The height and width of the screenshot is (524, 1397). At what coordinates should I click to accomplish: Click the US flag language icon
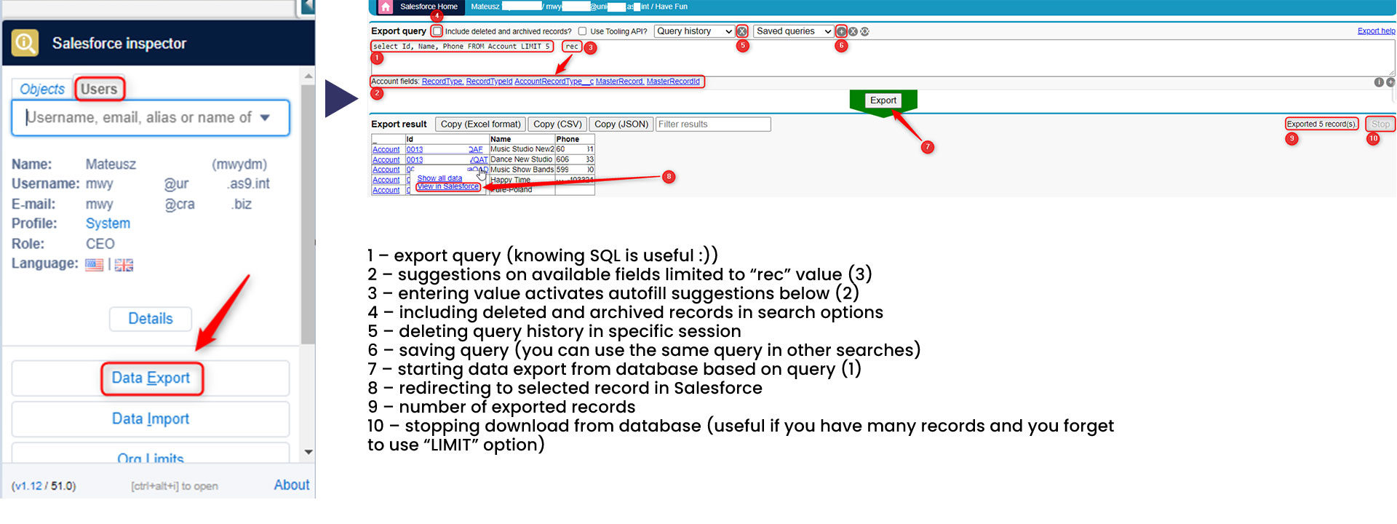[95, 265]
